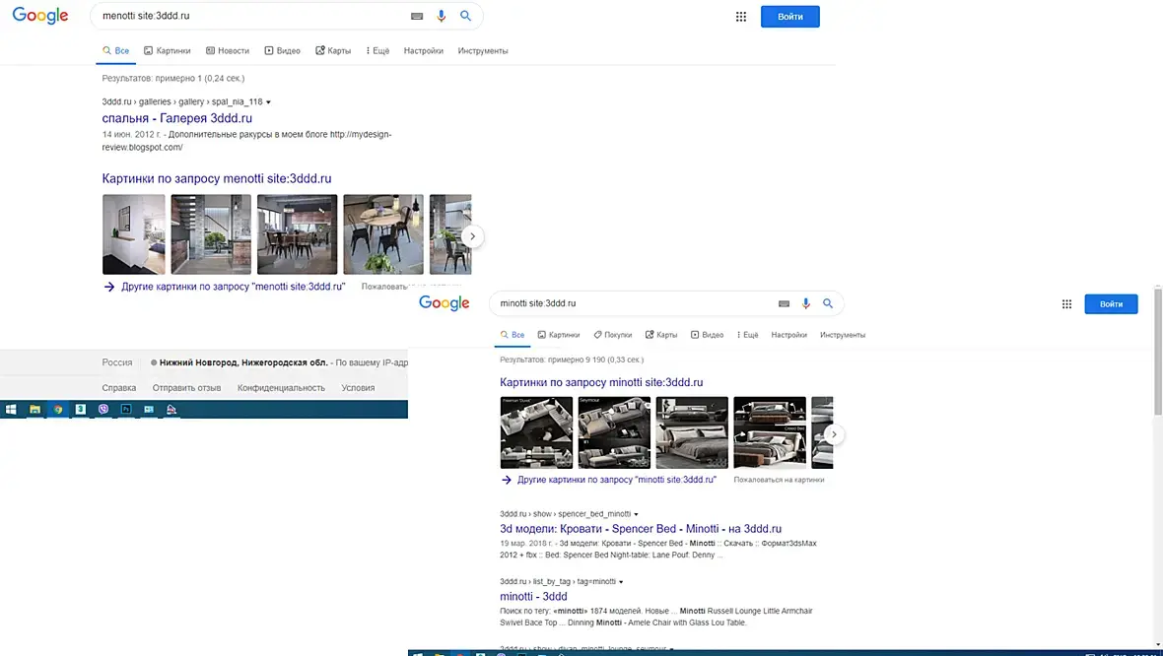The image size is (1163, 656).
Task: Show next minotti image thumbnails with arrow
Action: click(835, 434)
